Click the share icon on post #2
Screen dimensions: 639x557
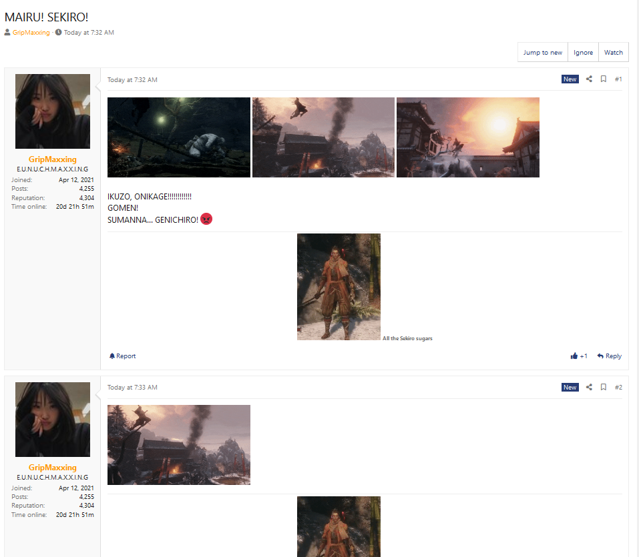coord(589,387)
